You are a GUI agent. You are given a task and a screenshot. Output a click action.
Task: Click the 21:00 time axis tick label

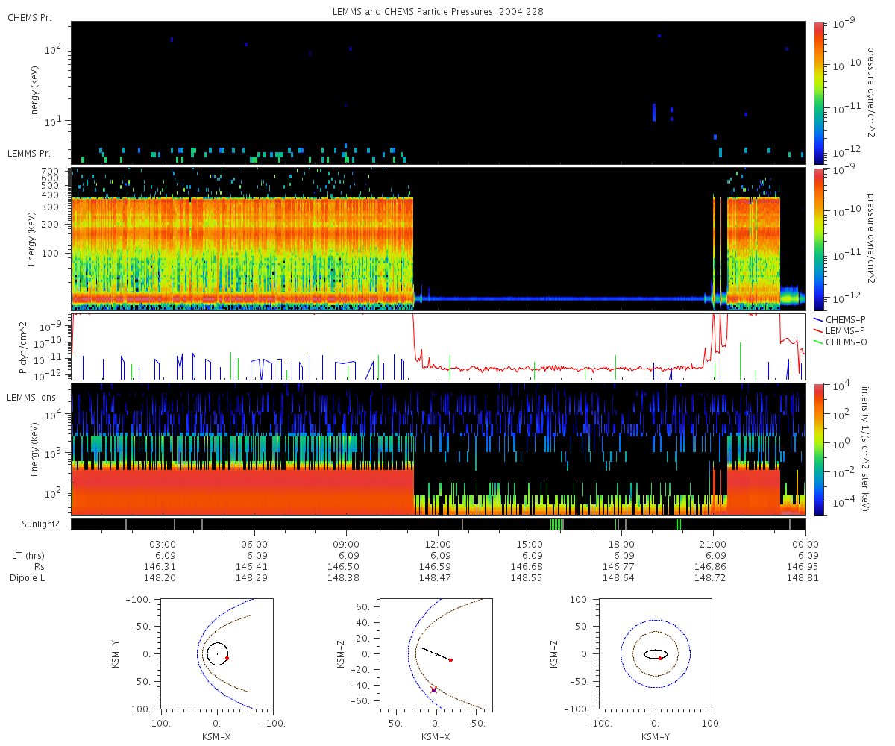pos(713,545)
